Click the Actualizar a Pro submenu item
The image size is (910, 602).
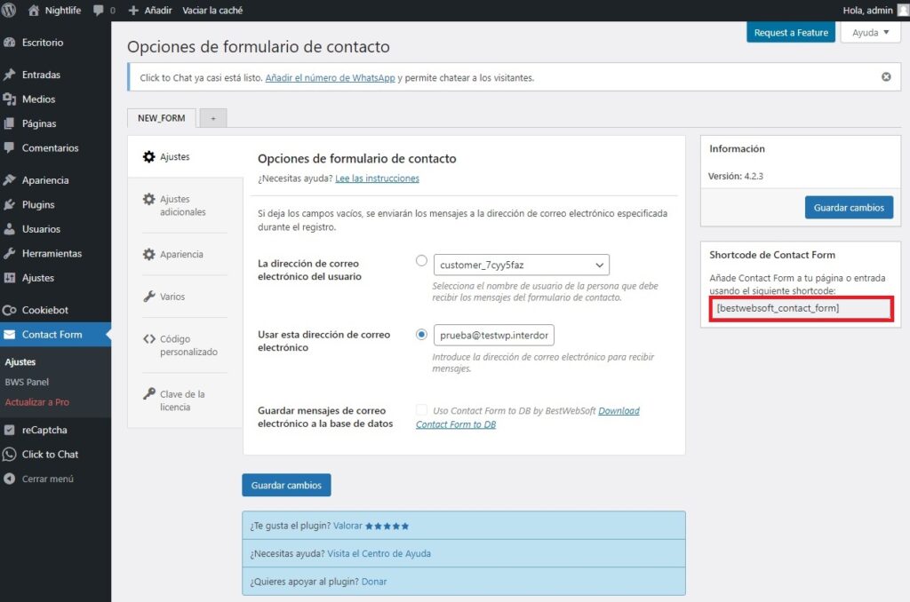tap(37, 402)
